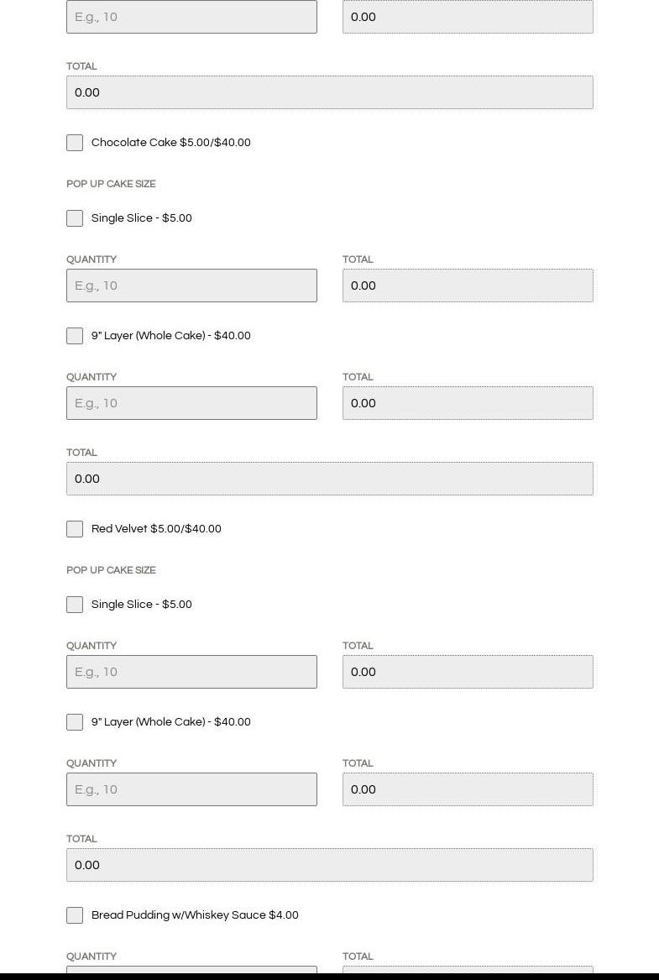The image size is (659, 980).
Task: Click quantity field for Chocolate 9" Layer cake
Action: pyautogui.click(x=191, y=403)
